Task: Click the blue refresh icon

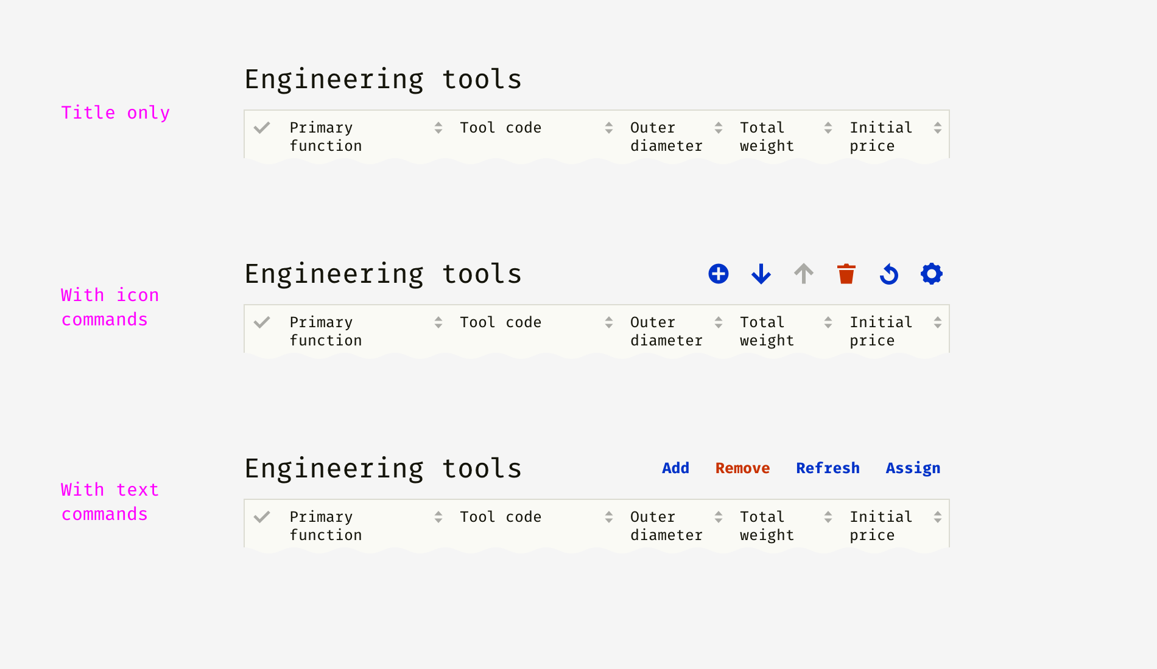Action: 889,274
